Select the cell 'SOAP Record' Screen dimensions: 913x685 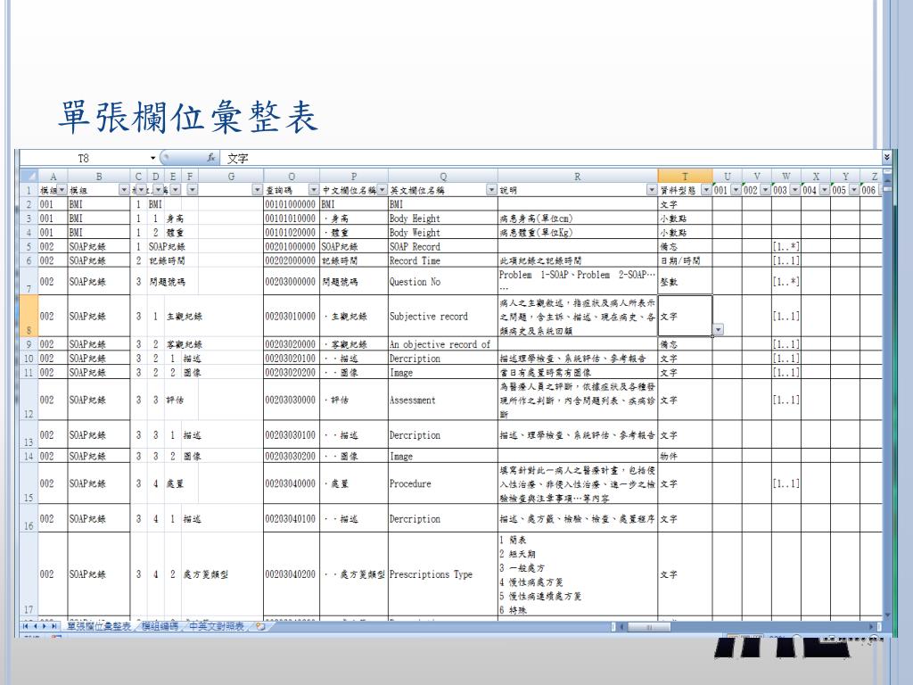tap(443, 246)
